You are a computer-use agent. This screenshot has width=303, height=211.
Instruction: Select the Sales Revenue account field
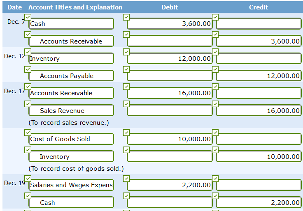(71, 110)
